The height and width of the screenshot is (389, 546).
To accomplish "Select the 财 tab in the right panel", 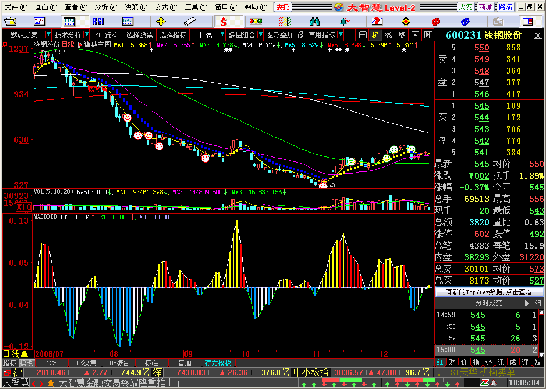I will tap(452, 362).
